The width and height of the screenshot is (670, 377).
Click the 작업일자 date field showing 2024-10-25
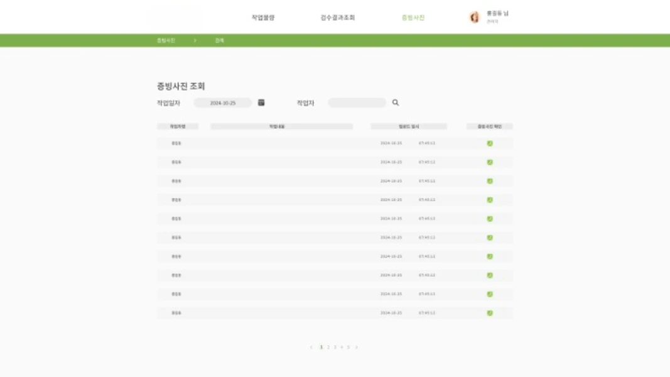223,103
